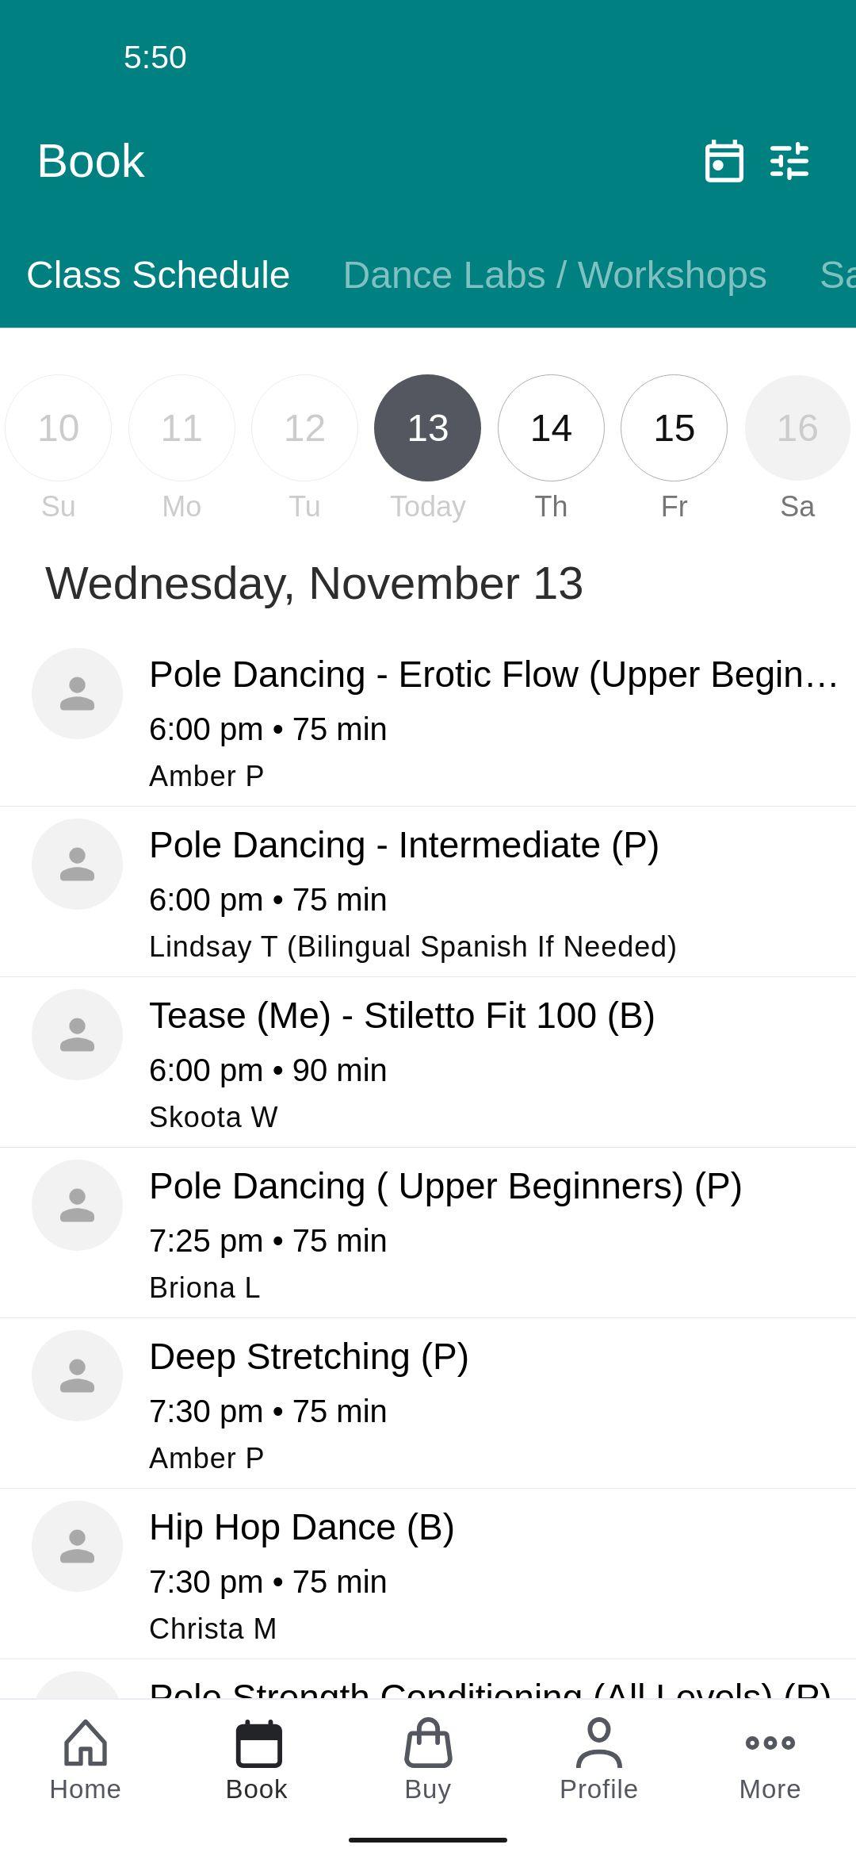Switch to Class Schedule tab
The width and height of the screenshot is (856, 1856).
(158, 275)
